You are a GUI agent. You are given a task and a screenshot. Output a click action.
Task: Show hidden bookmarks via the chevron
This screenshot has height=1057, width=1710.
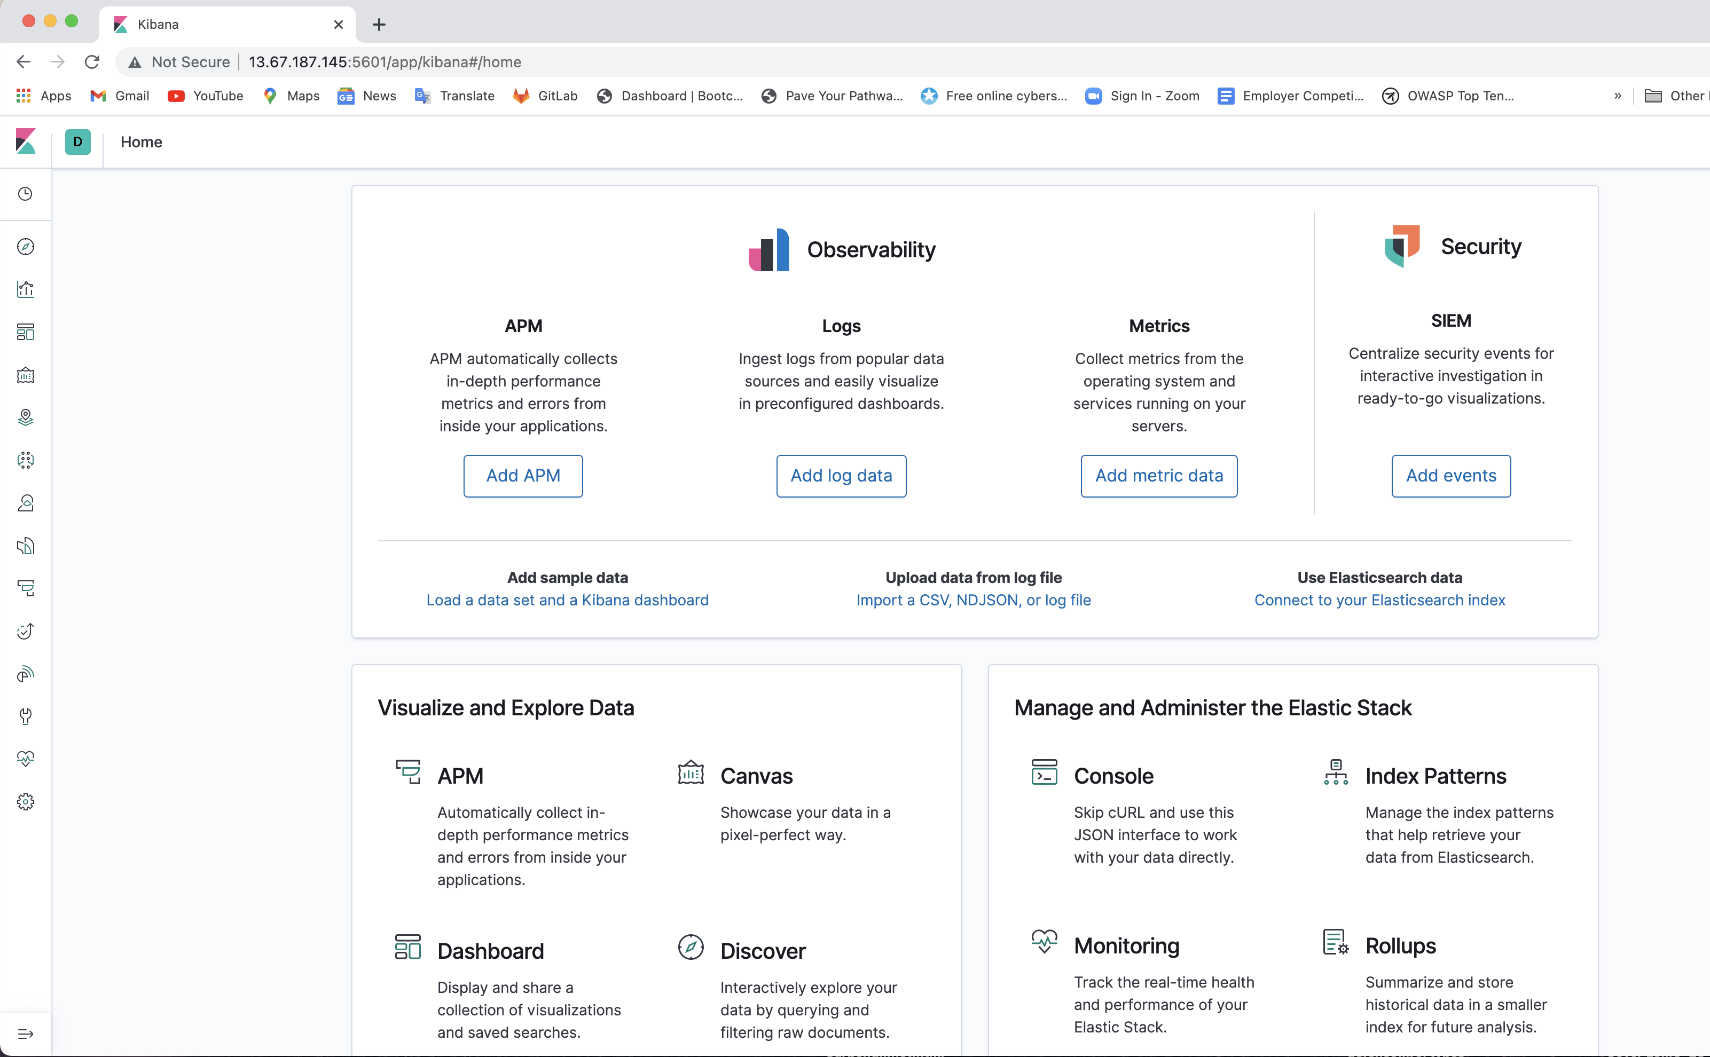pos(1618,96)
